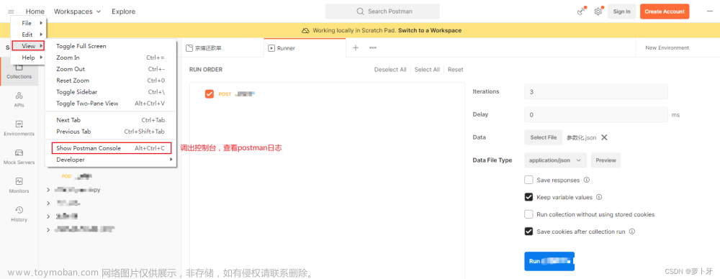Choose Toggle Sidebar
Image resolution: width=720 pixels, height=279 pixels.
(111, 92)
